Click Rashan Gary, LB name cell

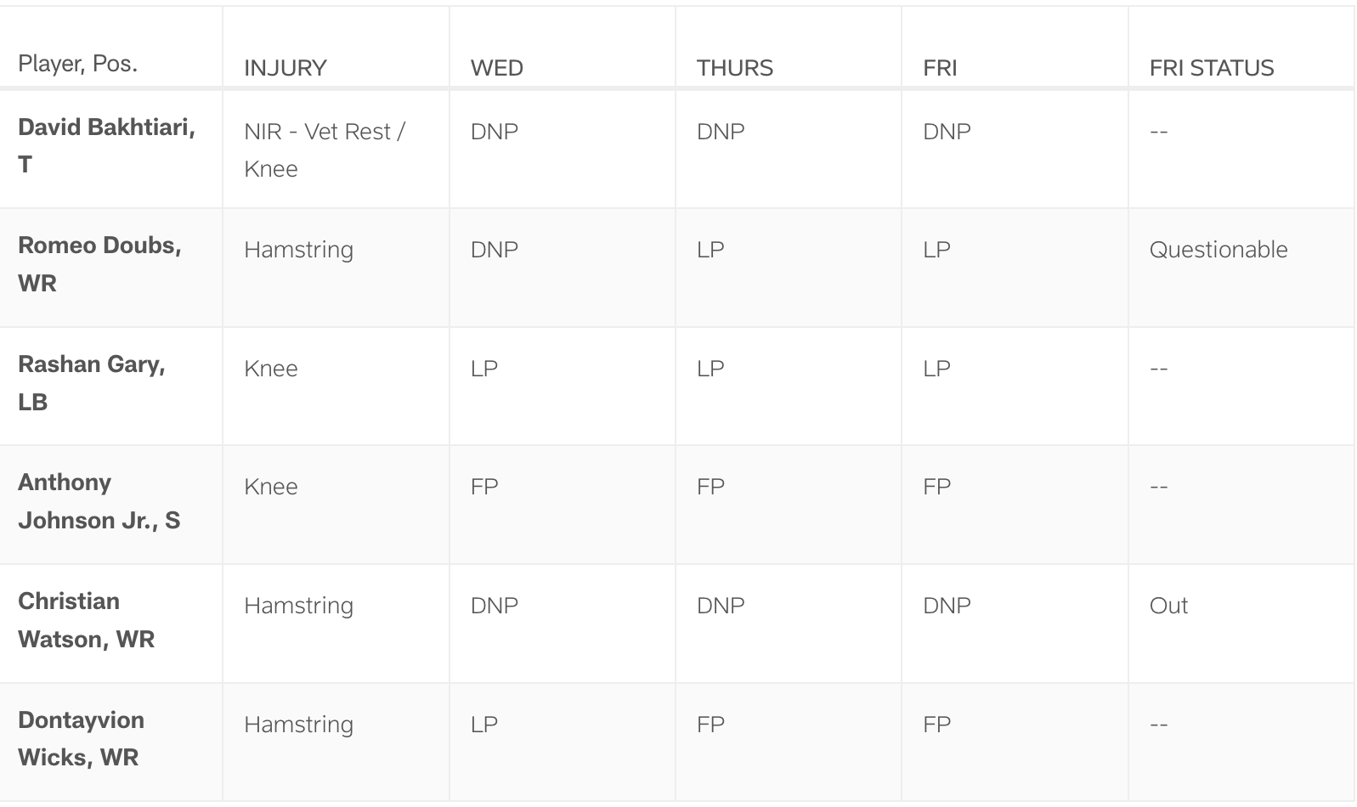[x=92, y=382]
